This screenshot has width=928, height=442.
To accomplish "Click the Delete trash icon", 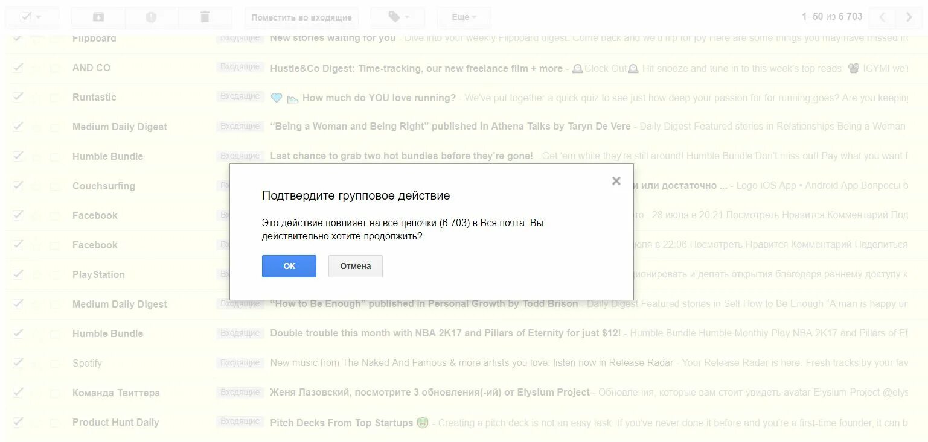I will coord(205,17).
